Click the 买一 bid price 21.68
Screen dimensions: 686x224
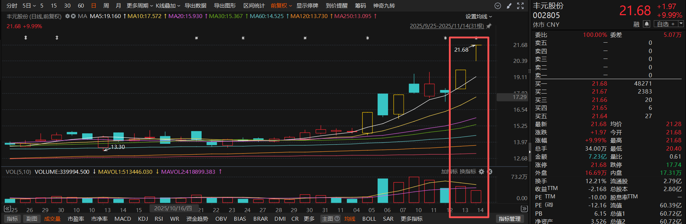599,83
